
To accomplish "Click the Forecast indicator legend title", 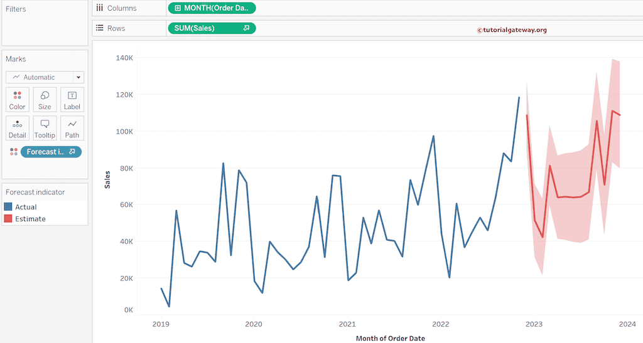I will [x=35, y=193].
